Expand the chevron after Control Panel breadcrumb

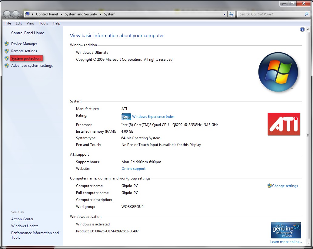tap(61, 14)
